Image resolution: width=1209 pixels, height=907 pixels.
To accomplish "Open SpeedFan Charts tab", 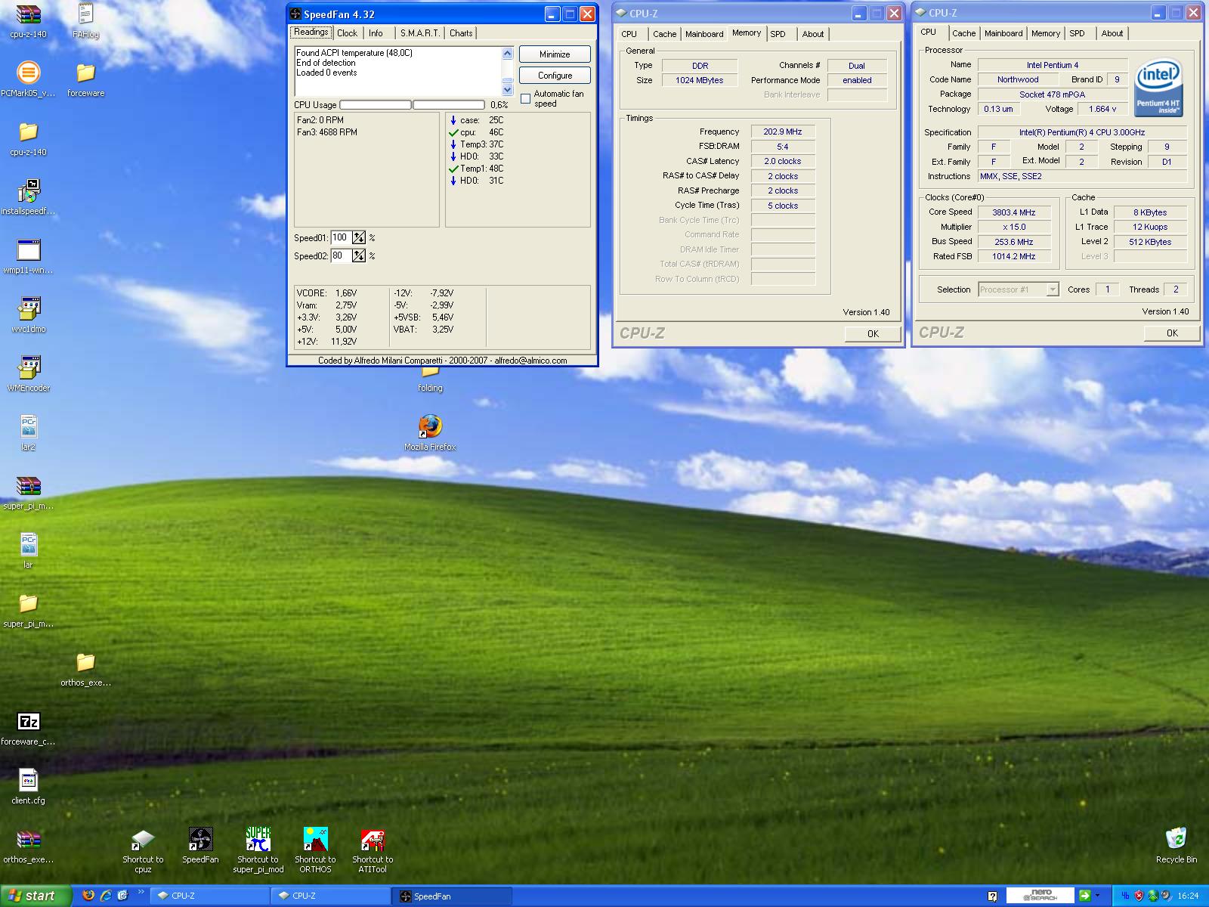I will point(461,33).
